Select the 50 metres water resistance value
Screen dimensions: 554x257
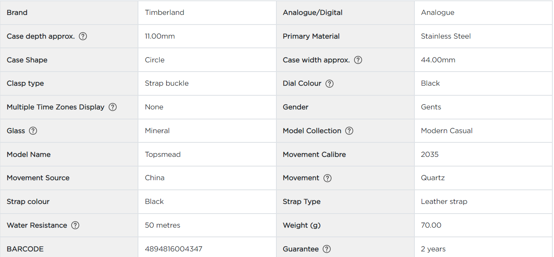tap(163, 225)
